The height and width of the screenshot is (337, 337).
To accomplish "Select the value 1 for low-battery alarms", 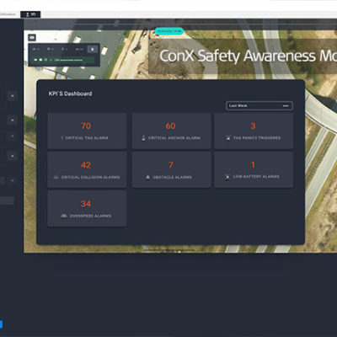I will click(x=253, y=164).
